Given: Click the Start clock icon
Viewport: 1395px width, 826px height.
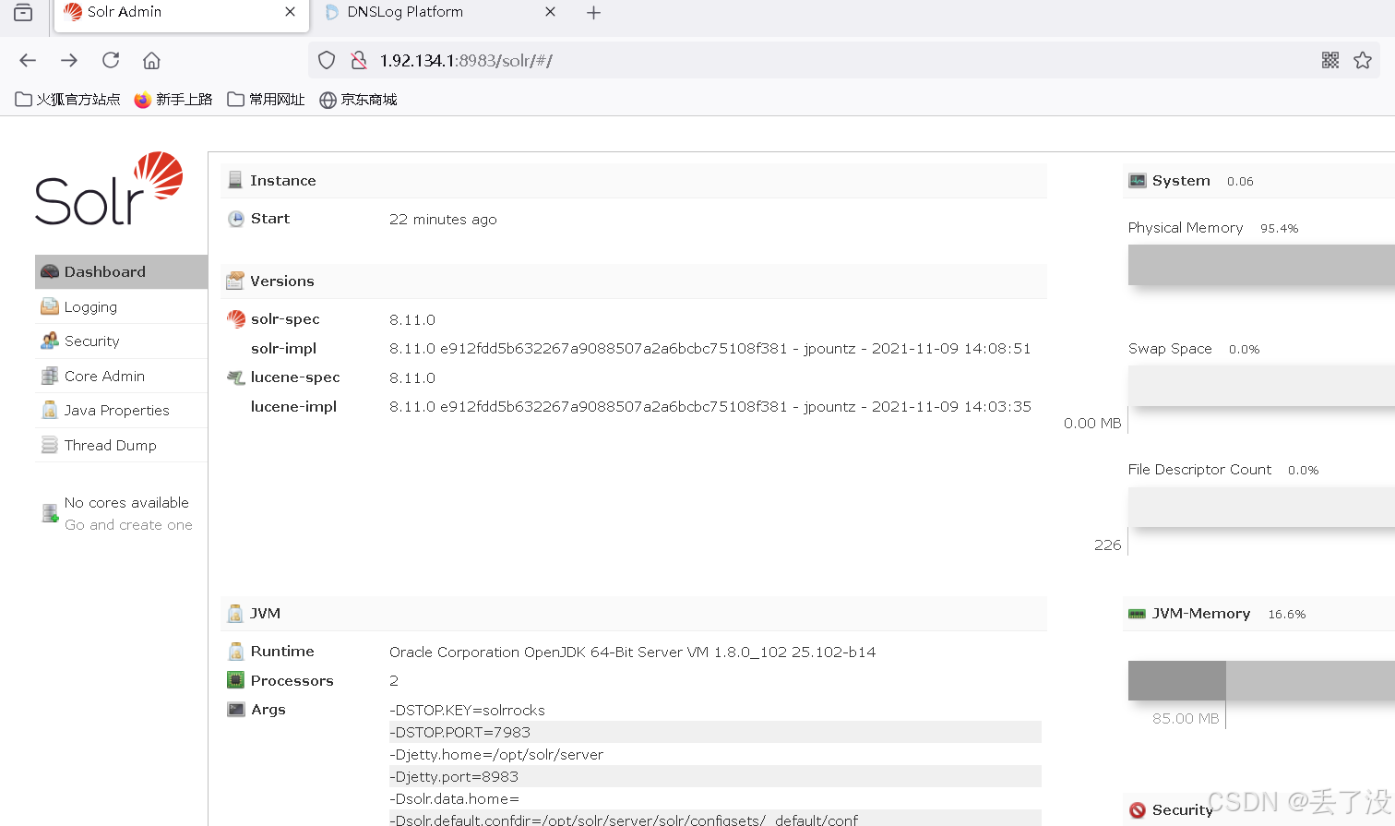Looking at the screenshot, I should coord(236,219).
